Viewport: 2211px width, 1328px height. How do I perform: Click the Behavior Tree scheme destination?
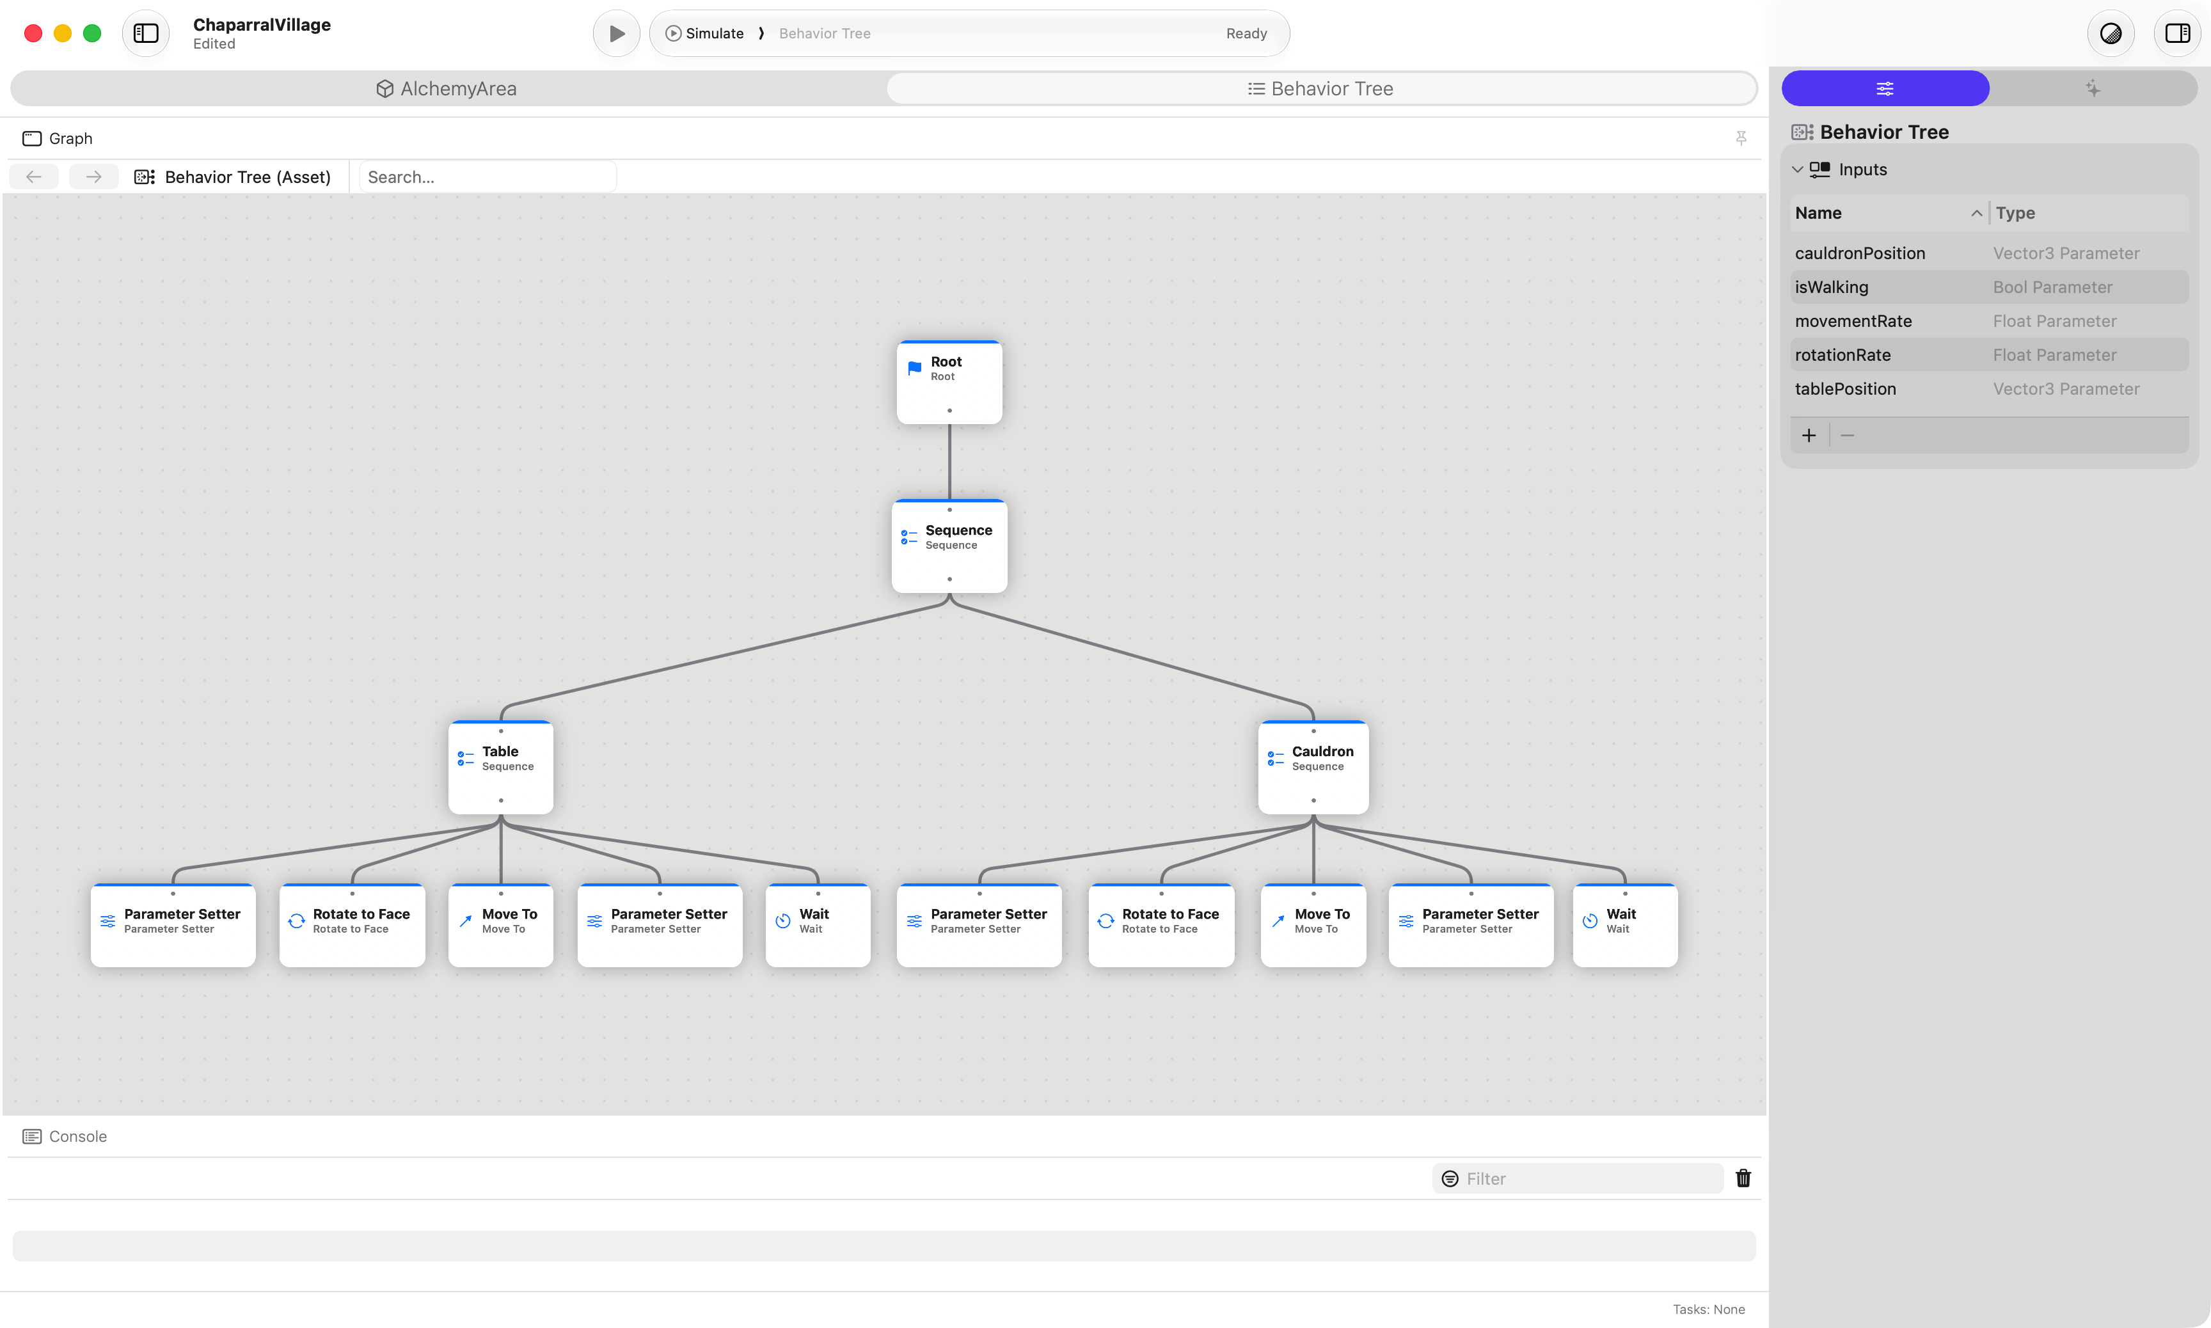pos(824,33)
